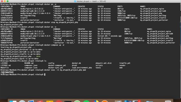The height and width of the screenshot is (102, 181).
Task: Click the 'my_drupal8_project_nginx is up-to-date' line
Action: (x=20, y=59)
